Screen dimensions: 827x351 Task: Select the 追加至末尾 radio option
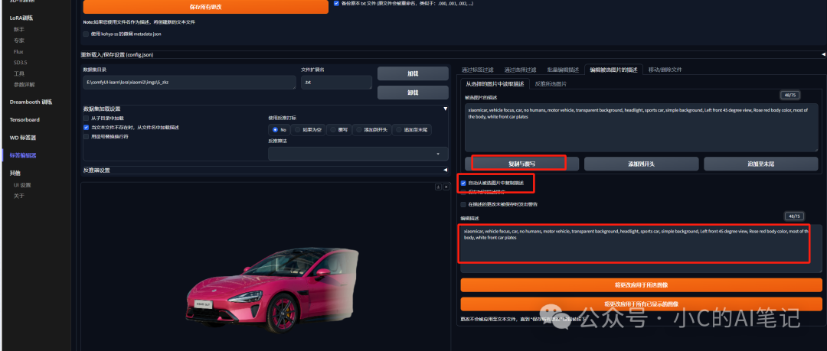412,130
